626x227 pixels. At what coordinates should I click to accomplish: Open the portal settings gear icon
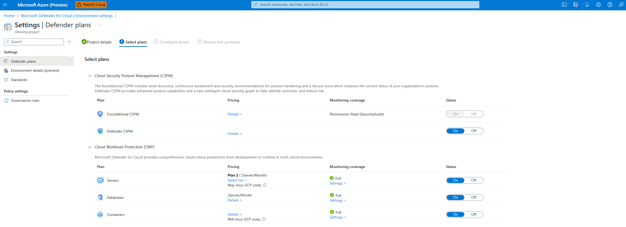tap(598, 5)
